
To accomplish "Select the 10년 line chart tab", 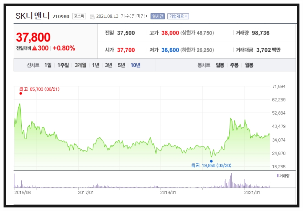I will point(135,65).
